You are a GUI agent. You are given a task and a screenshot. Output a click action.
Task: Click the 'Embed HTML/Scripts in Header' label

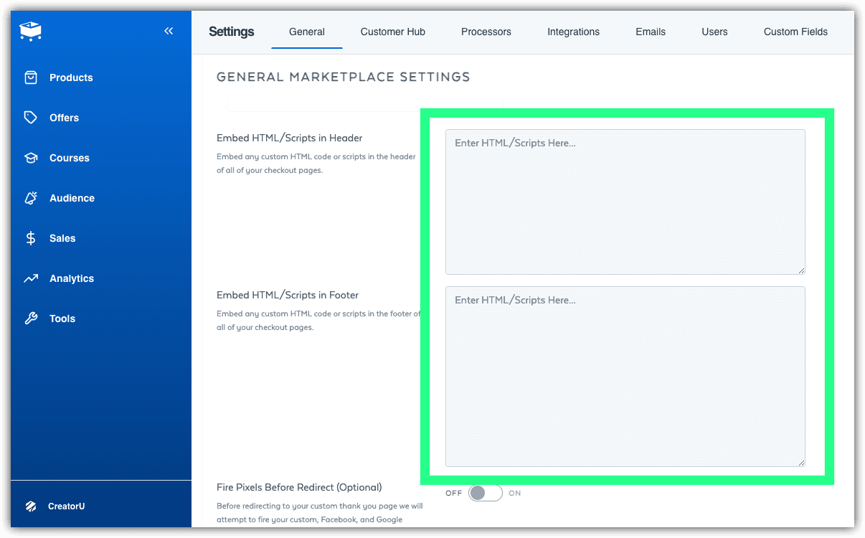click(290, 138)
